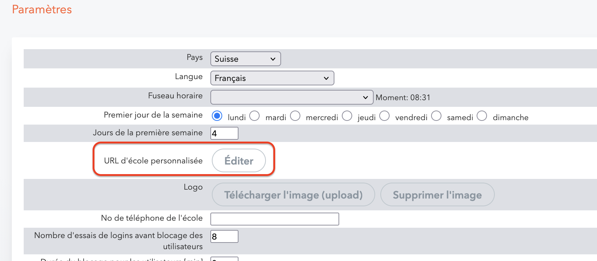Screen dimensions: 597x261
Task: Click the Logo row label
Action: [x=193, y=187]
